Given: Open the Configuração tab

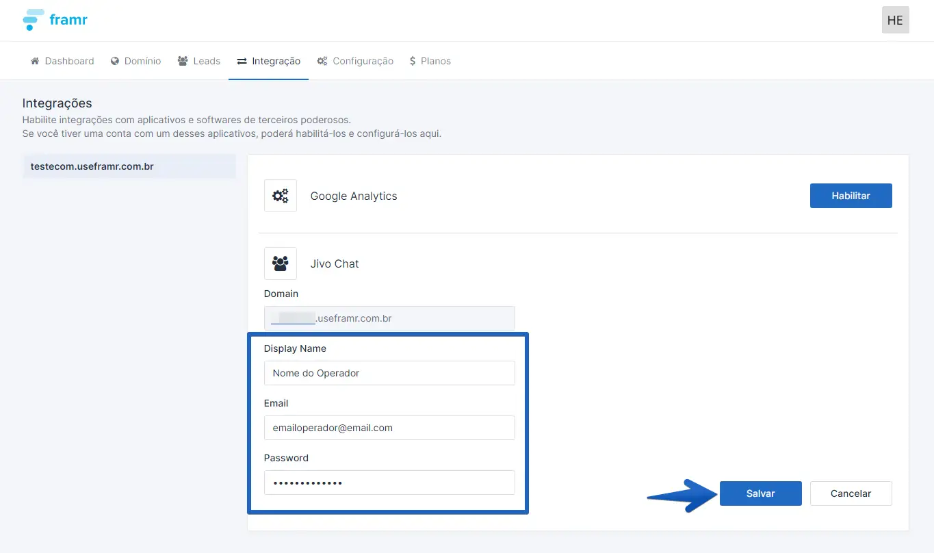Looking at the screenshot, I should [x=355, y=61].
